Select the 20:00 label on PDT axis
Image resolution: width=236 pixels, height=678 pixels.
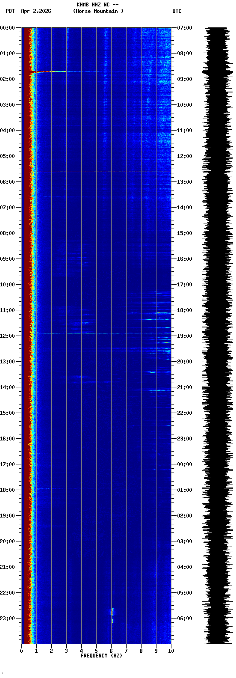7,541
